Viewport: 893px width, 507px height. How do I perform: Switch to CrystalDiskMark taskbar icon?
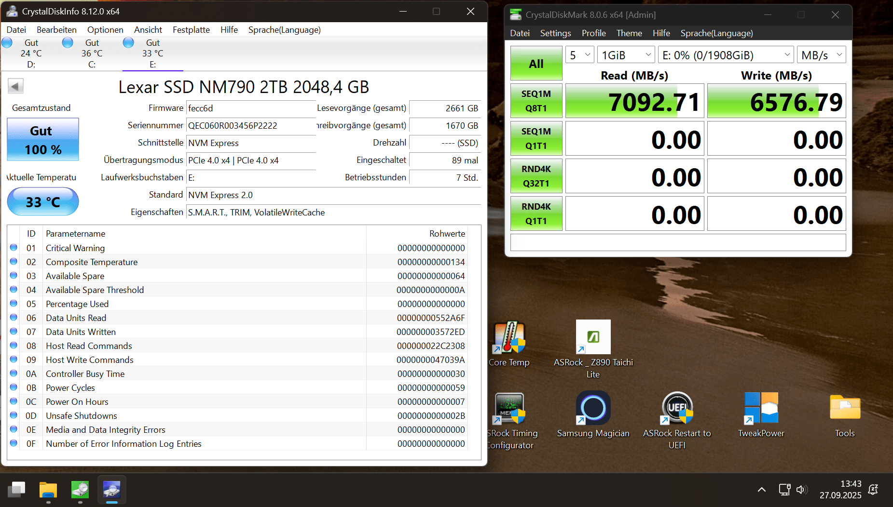click(x=80, y=490)
